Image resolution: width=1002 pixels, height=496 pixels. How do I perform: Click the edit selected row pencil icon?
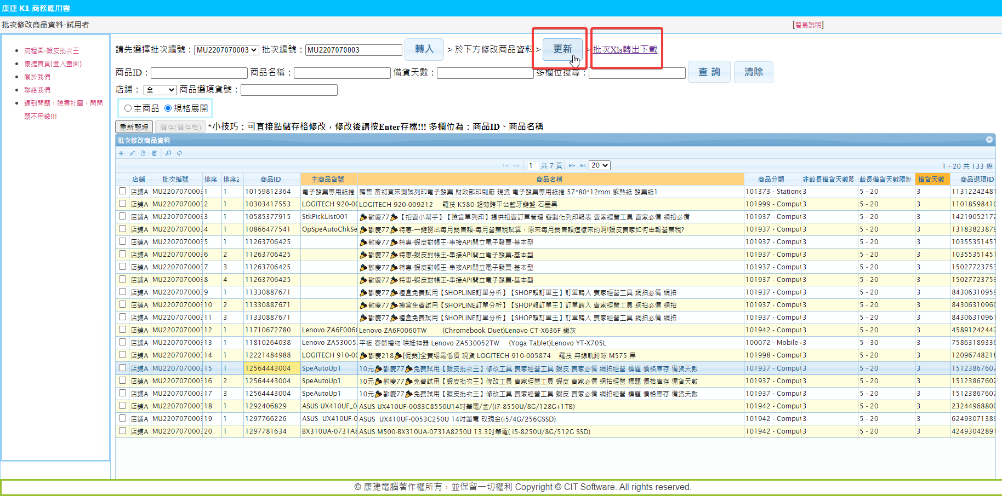132,153
